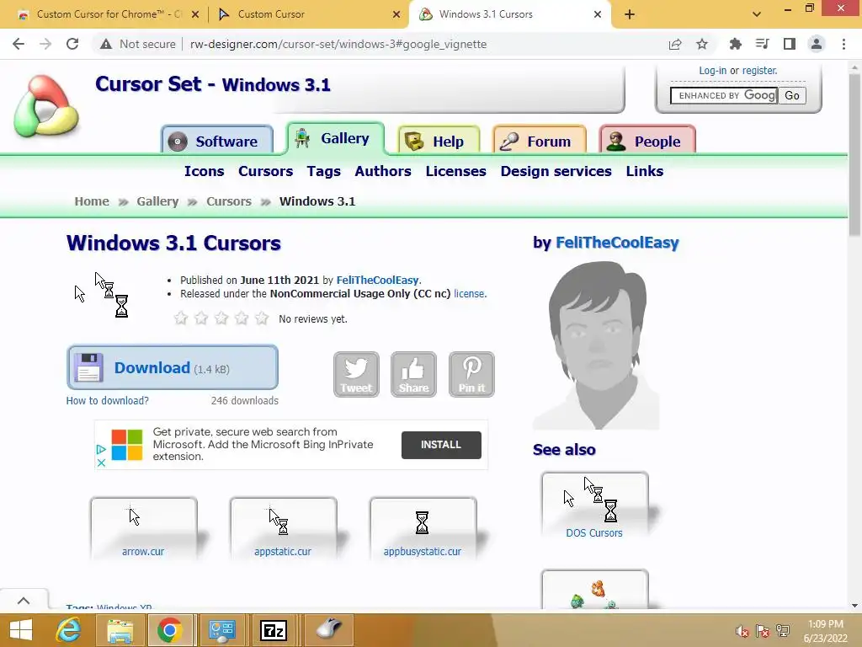Bookmark this page with the star icon
862x647 pixels.
click(x=702, y=44)
